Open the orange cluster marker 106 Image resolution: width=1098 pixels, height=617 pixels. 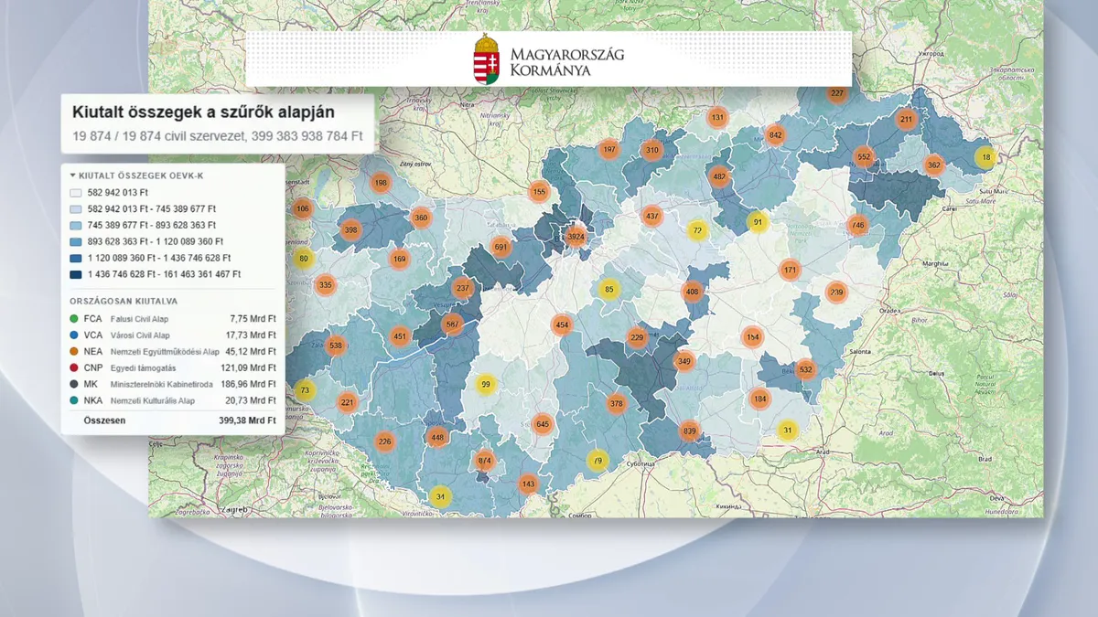(x=302, y=208)
